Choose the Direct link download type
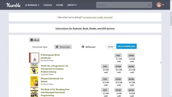This screenshot has height=97, width=172. pos(63,47)
